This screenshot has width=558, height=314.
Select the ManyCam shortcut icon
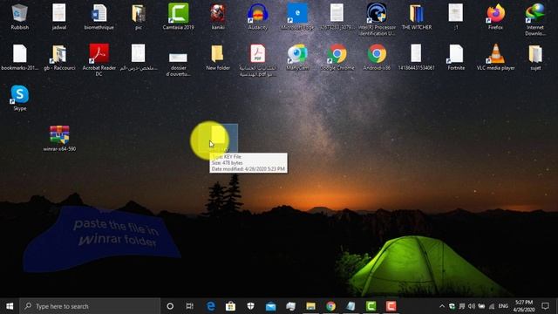(297, 54)
